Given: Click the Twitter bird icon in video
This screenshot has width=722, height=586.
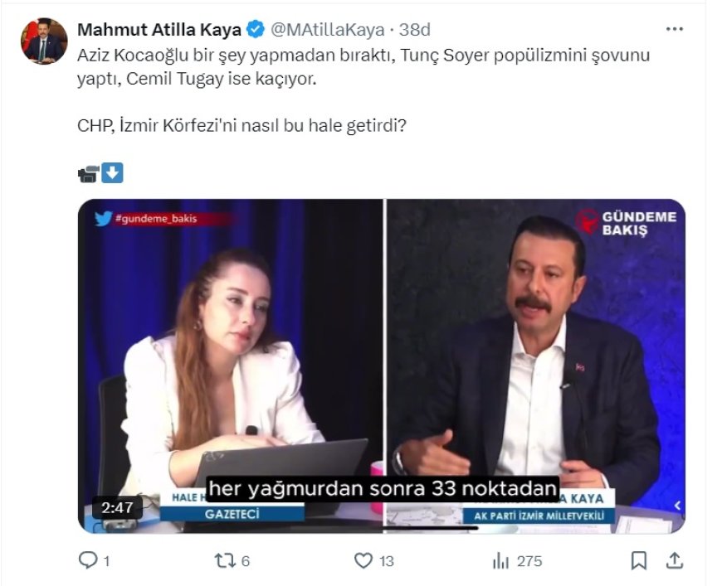Looking at the screenshot, I should click(103, 219).
